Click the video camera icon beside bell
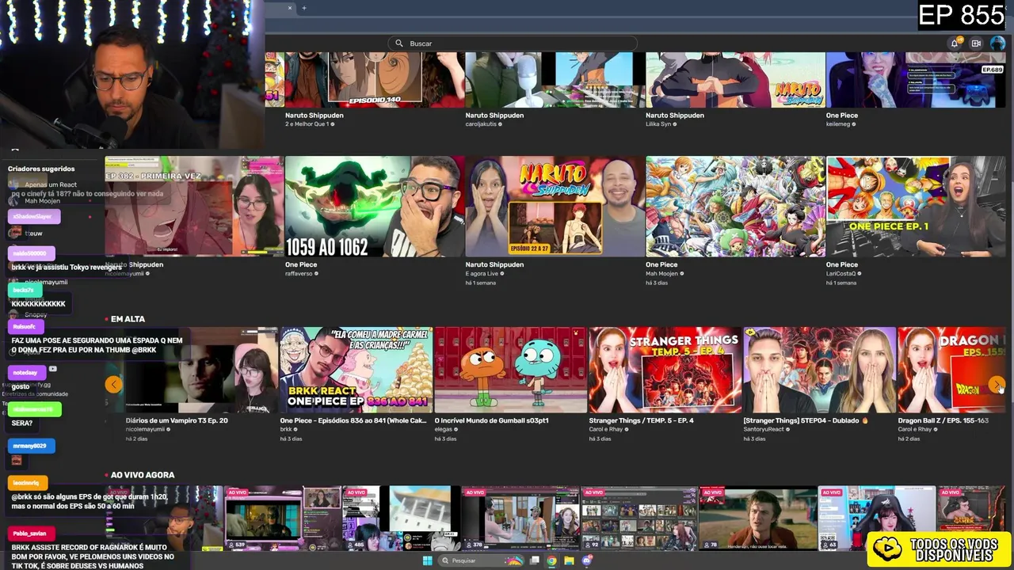The image size is (1014, 570). click(976, 44)
